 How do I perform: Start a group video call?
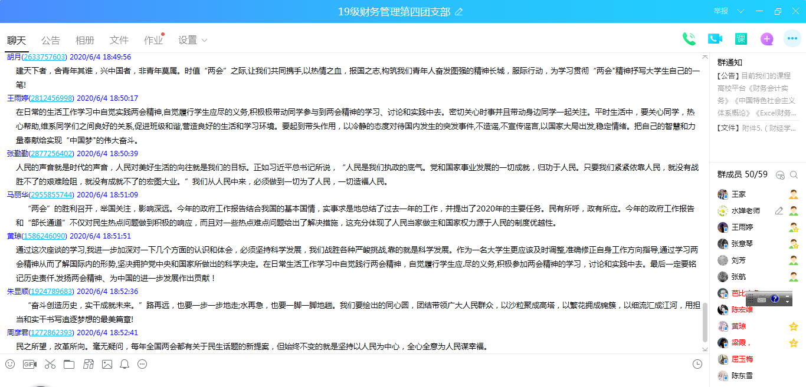(715, 39)
